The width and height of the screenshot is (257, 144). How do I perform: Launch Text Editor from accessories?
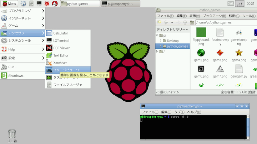[x=68, y=55]
